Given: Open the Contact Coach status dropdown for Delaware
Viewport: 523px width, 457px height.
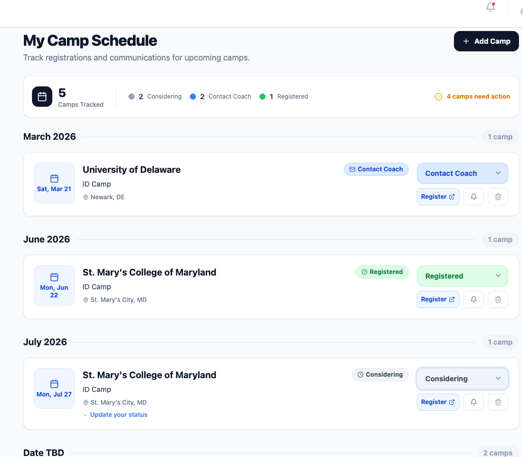Looking at the screenshot, I should pos(462,173).
